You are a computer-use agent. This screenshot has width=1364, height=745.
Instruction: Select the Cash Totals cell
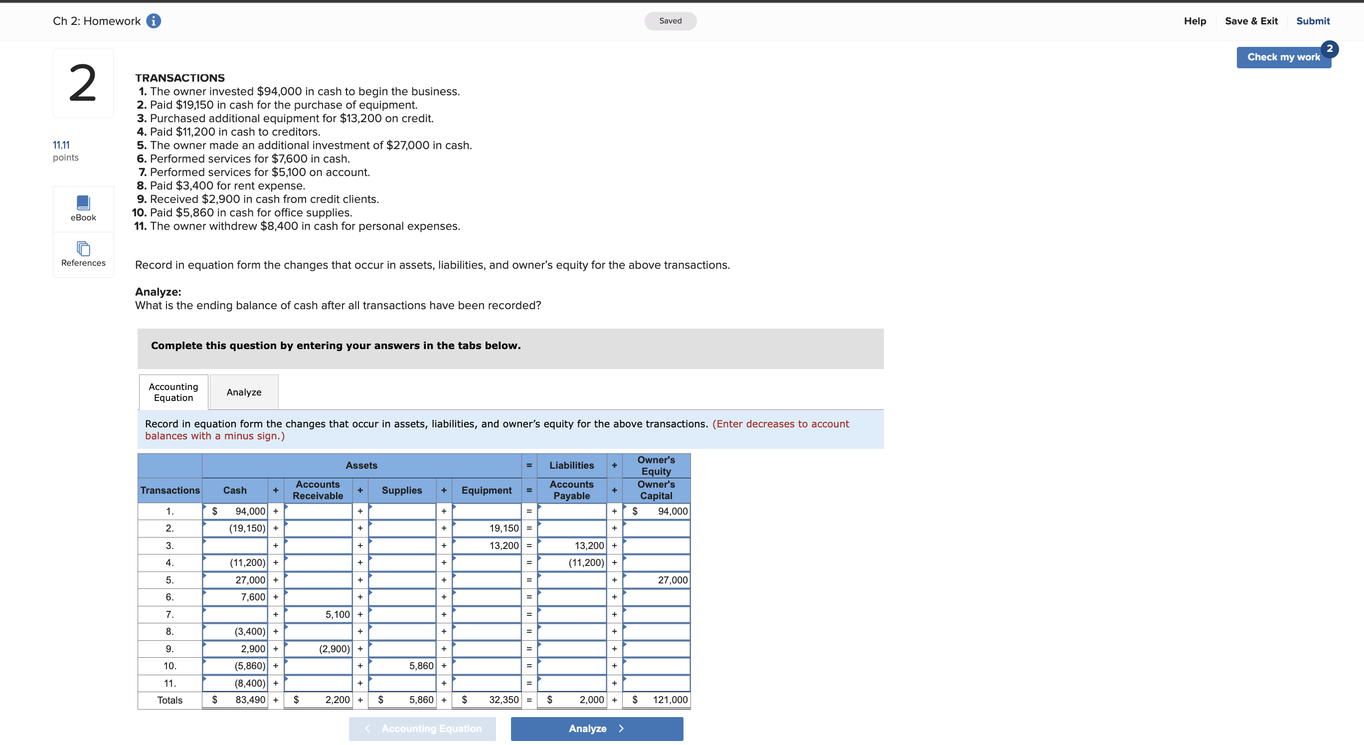(x=235, y=700)
